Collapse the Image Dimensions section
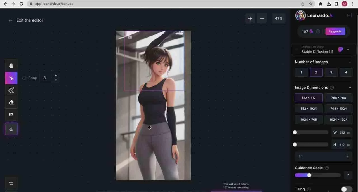 tap(350, 88)
